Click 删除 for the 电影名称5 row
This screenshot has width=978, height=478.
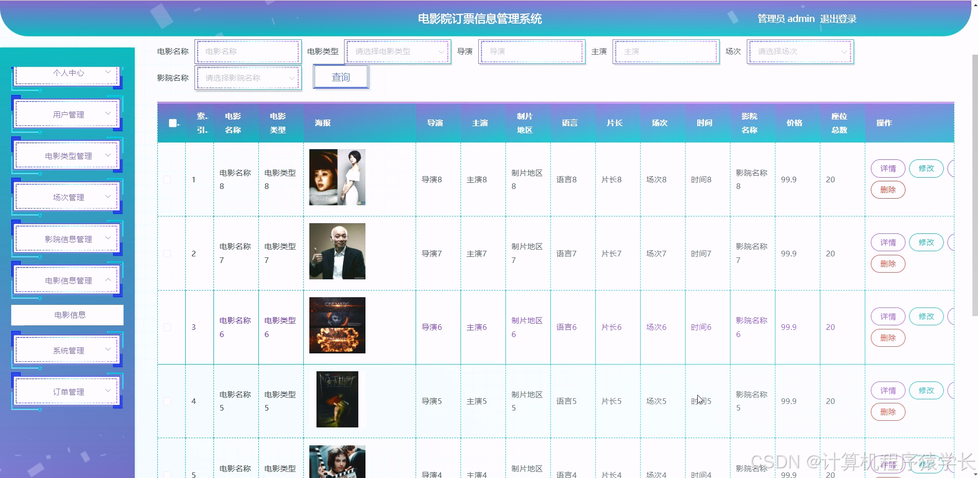coord(888,412)
